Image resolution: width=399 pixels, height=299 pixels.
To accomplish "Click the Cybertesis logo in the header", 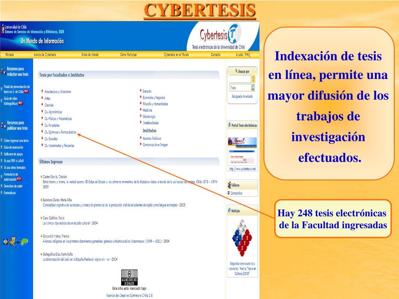I will [x=220, y=35].
